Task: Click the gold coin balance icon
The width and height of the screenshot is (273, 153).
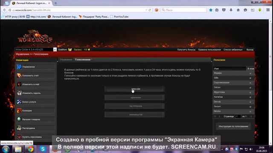Action: (89, 50)
